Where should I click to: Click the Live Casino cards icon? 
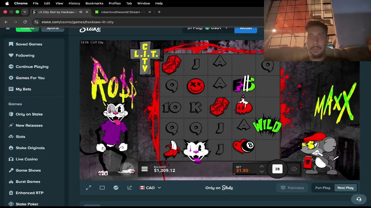11,159
